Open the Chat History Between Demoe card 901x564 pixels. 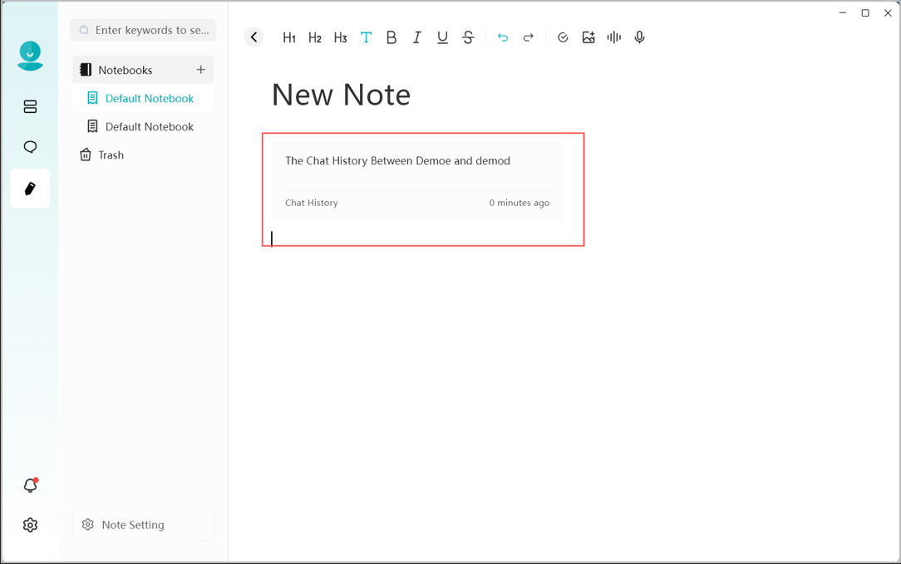click(x=417, y=181)
